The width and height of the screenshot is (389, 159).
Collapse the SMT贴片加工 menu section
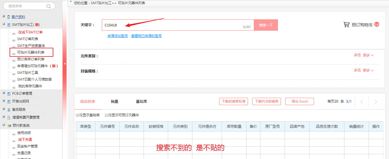pyautogui.click(x=4, y=24)
